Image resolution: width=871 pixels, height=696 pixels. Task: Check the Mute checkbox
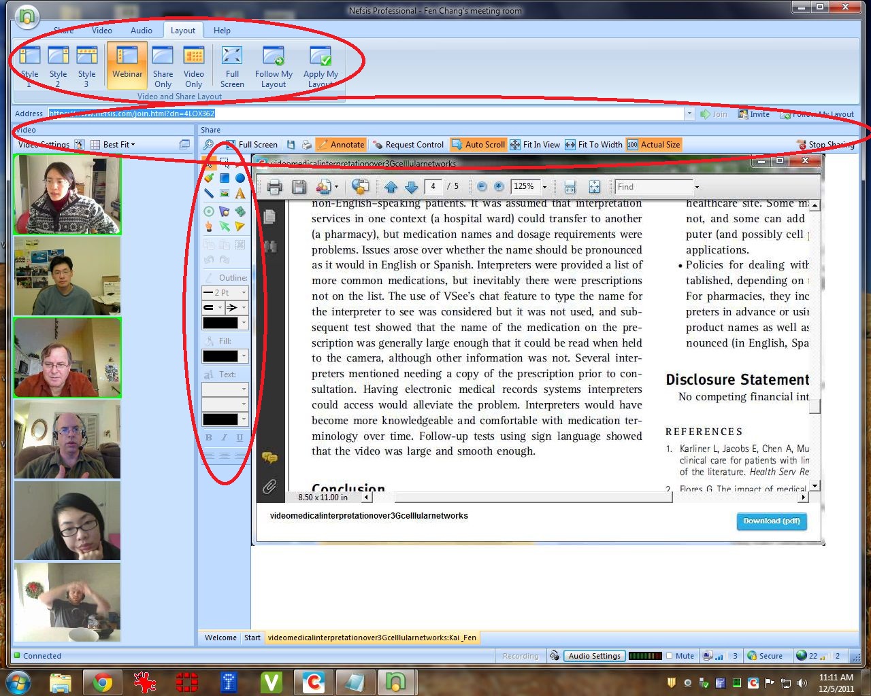click(x=670, y=656)
